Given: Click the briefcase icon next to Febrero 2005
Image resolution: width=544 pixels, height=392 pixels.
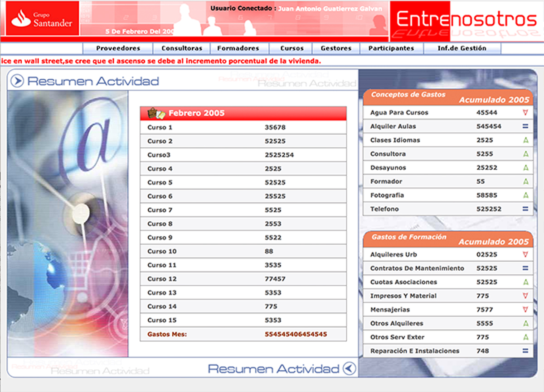Looking at the screenshot, I should pos(154,113).
